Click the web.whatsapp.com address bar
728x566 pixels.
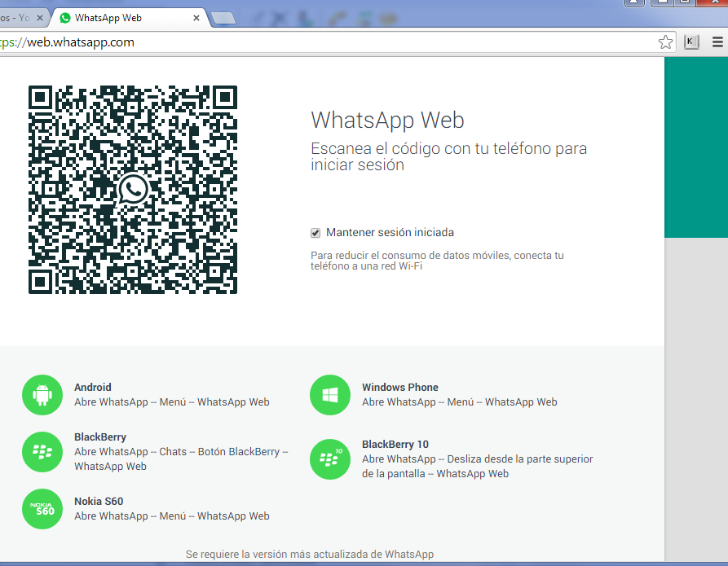[x=326, y=42]
